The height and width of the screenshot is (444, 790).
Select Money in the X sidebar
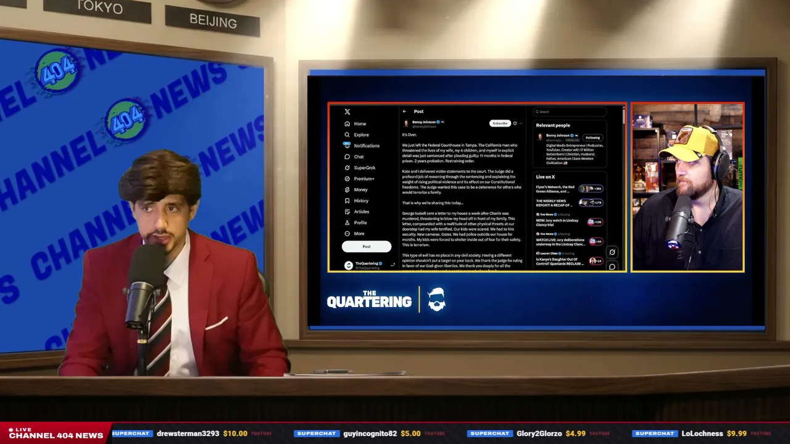coord(356,189)
